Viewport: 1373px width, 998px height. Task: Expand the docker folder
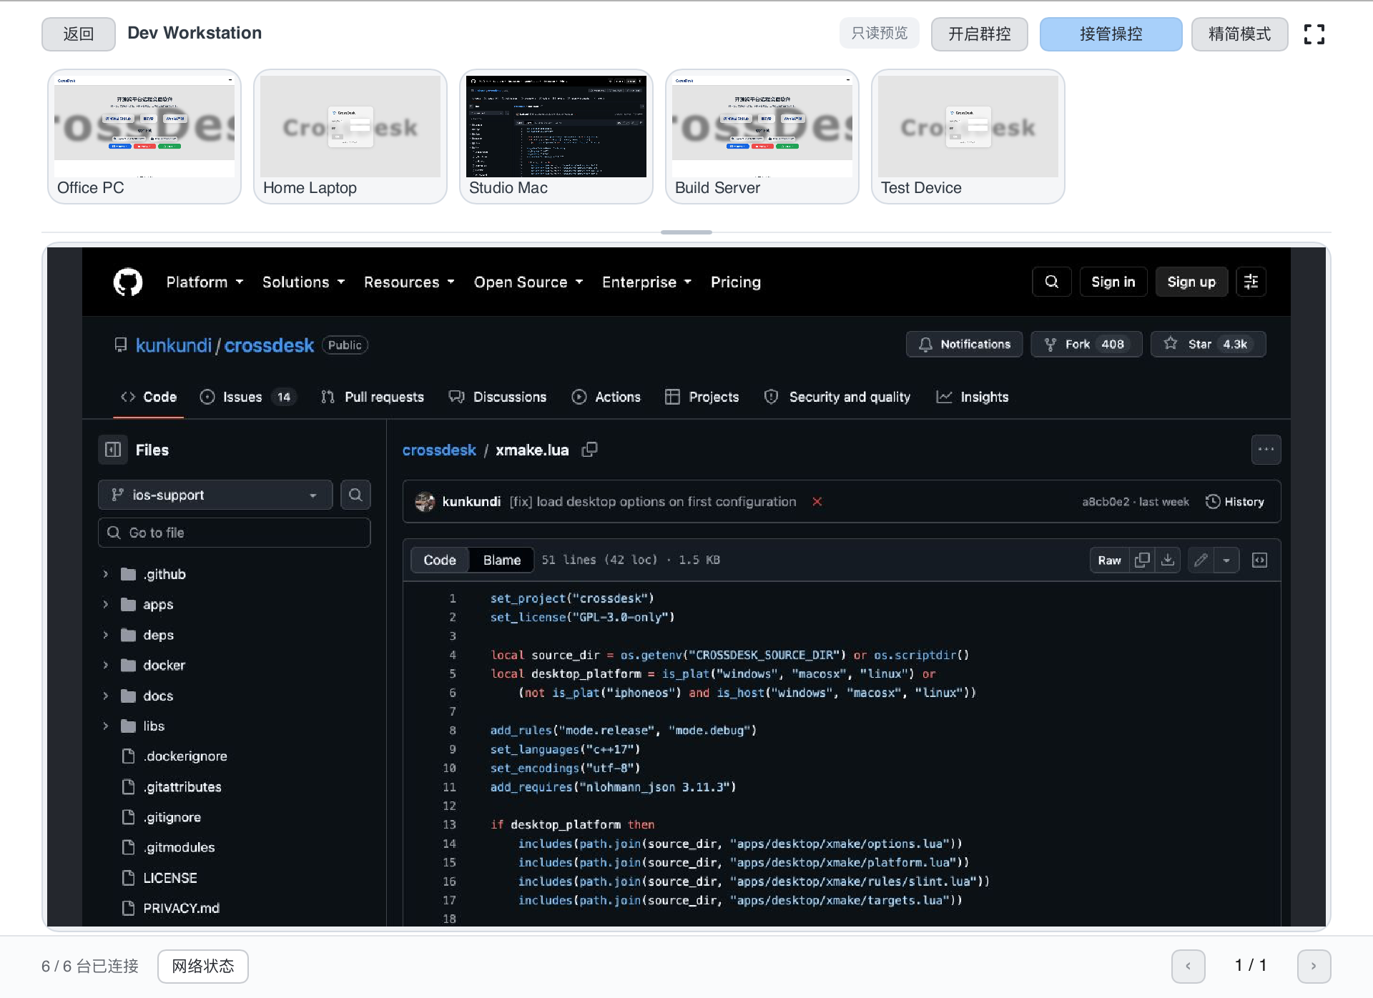(106, 665)
